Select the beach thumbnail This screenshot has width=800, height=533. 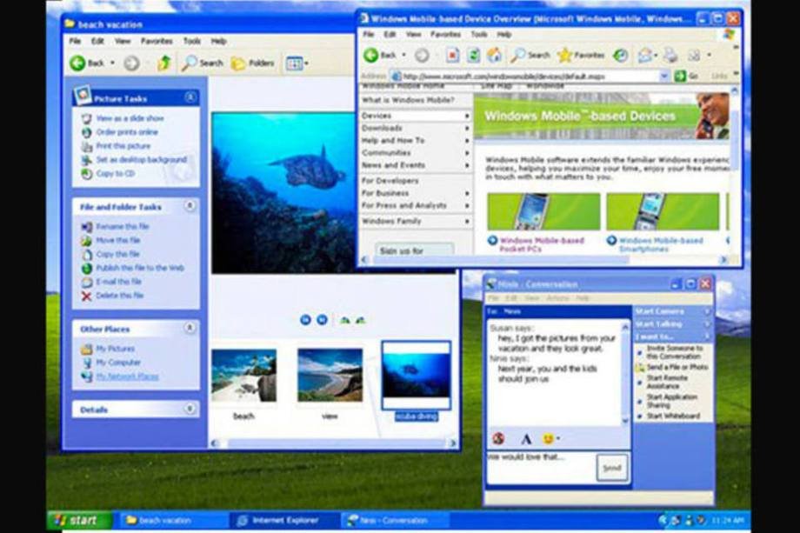coord(243,376)
